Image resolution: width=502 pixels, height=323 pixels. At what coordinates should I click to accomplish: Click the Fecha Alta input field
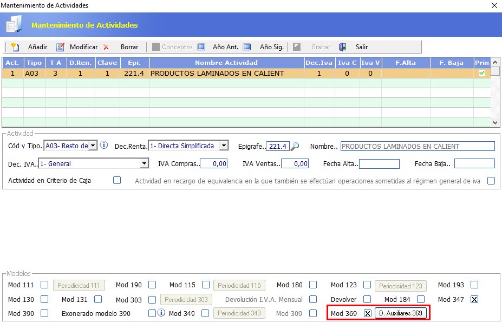(379, 163)
